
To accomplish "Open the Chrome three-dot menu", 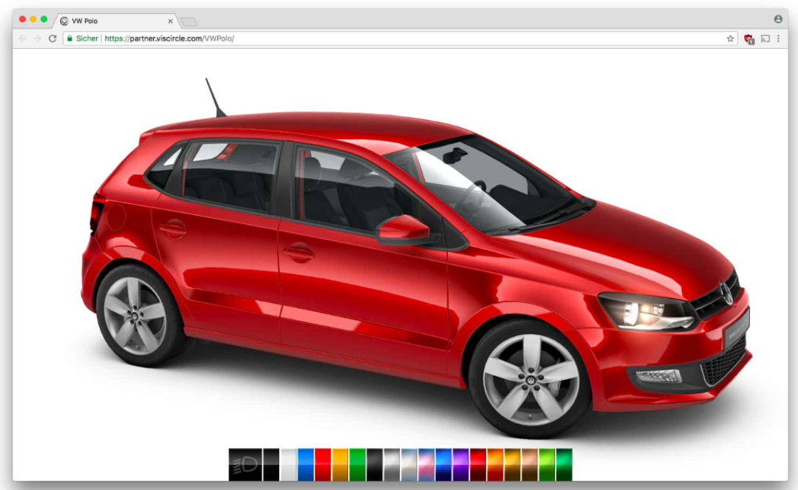I will [x=779, y=38].
